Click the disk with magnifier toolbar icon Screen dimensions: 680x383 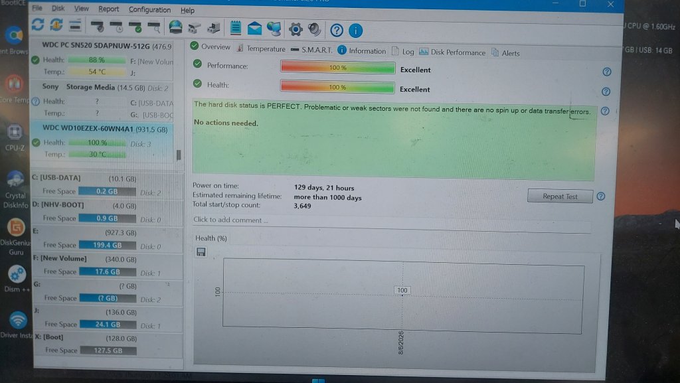click(x=154, y=28)
